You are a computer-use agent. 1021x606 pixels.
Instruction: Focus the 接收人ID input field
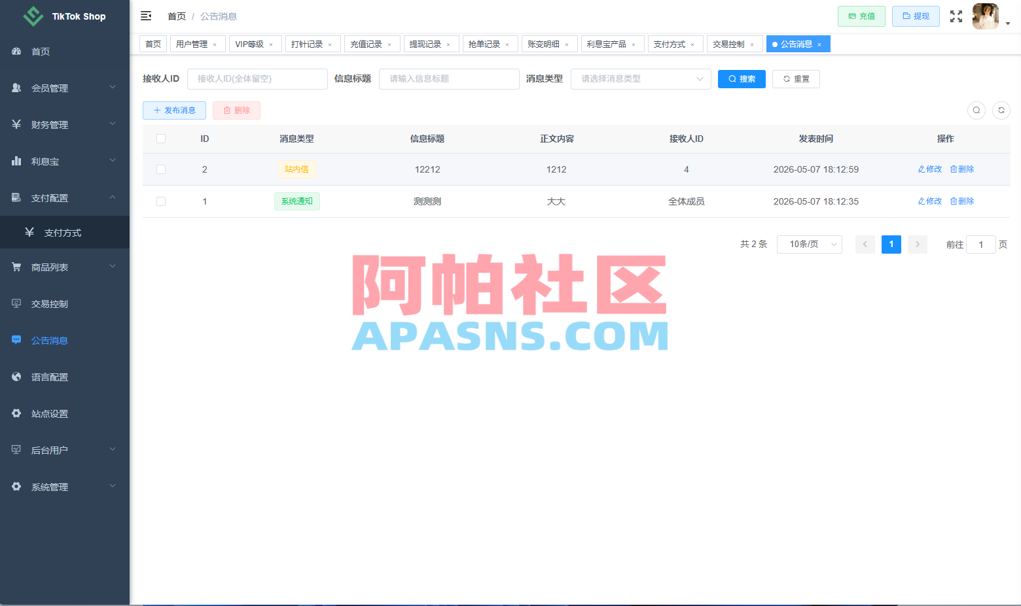click(x=257, y=79)
